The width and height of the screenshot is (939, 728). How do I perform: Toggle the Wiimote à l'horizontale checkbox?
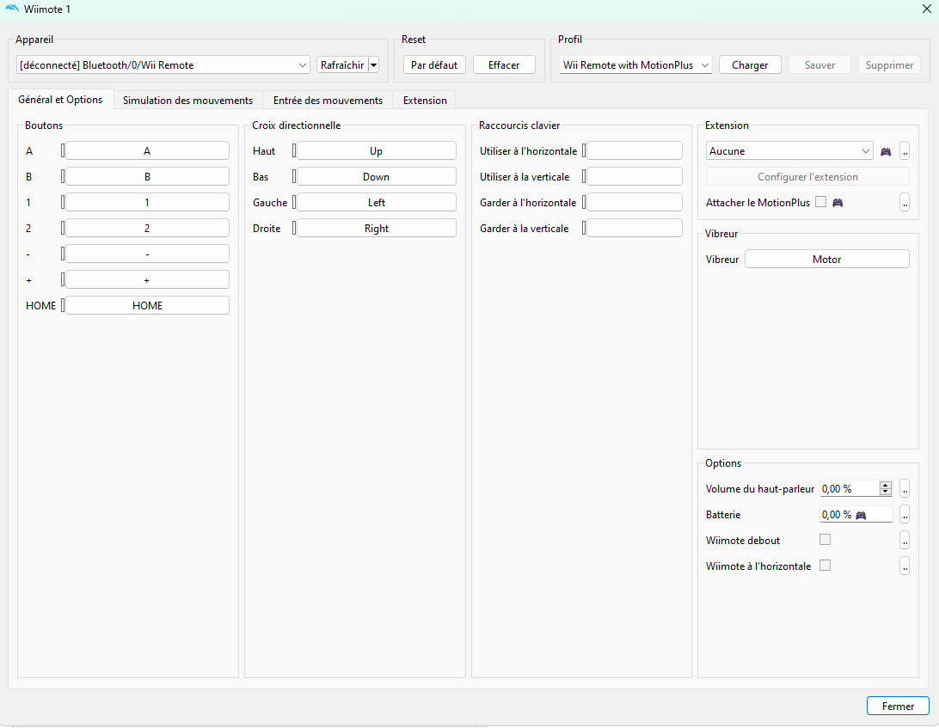pos(825,566)
